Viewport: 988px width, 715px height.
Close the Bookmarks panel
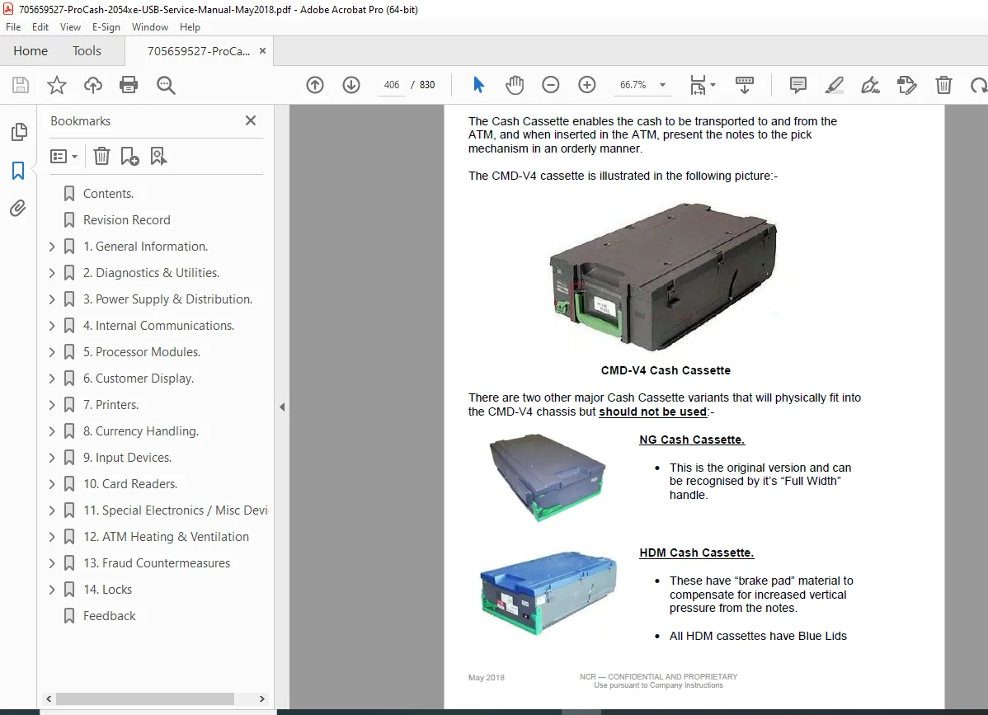(x=251, y=120)
